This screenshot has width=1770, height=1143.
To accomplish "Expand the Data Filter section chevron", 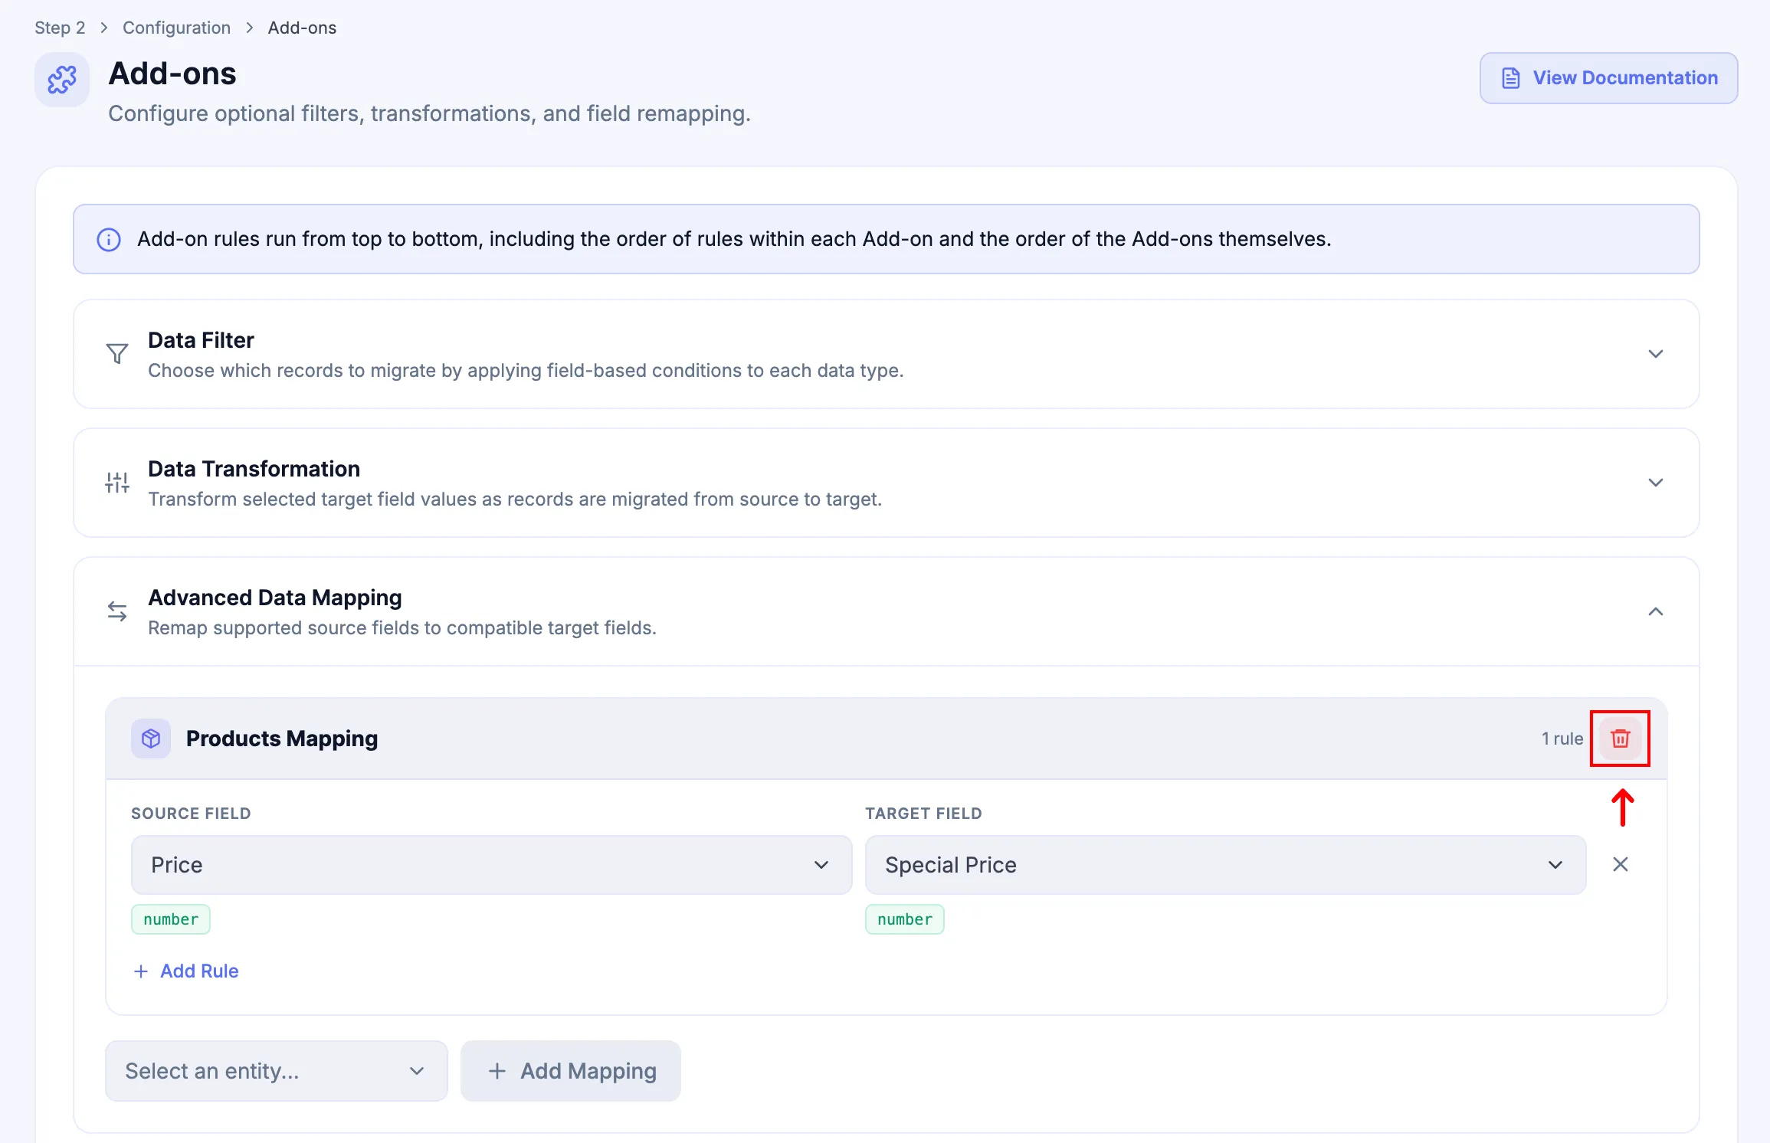I will coord(1656,354).
